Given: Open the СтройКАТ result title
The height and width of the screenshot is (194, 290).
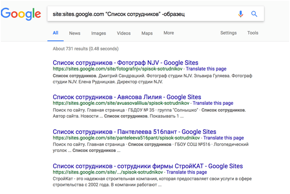Looking at the screenshot, I should coord(147,166).
